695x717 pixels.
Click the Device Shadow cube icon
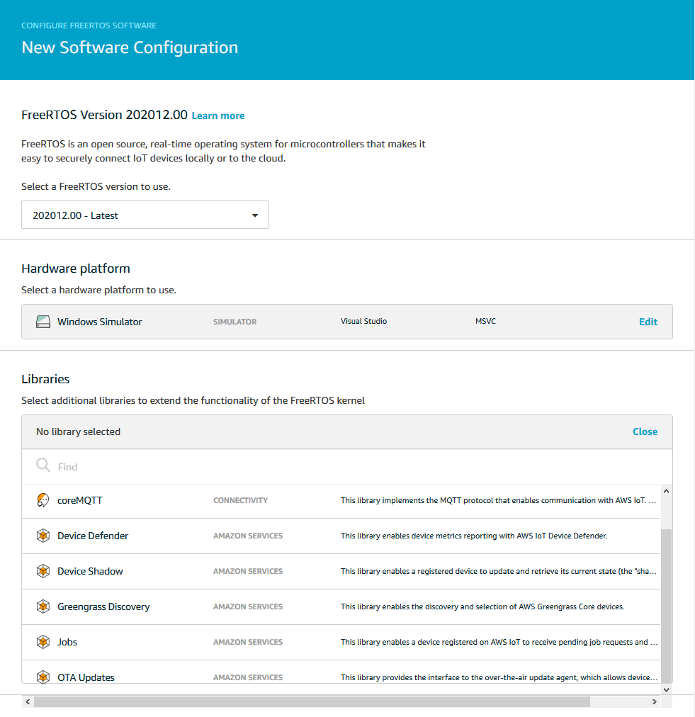click(x=43, y=571)
